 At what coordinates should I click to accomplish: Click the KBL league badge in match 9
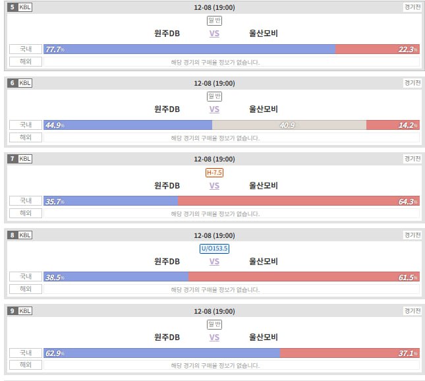24,310
